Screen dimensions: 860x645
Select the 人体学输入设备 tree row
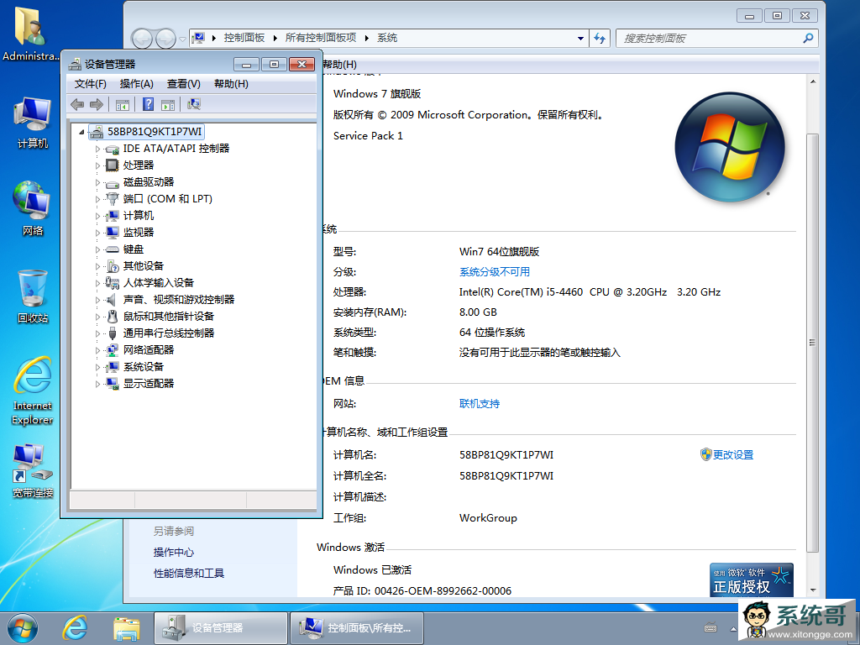click(159, 283)
